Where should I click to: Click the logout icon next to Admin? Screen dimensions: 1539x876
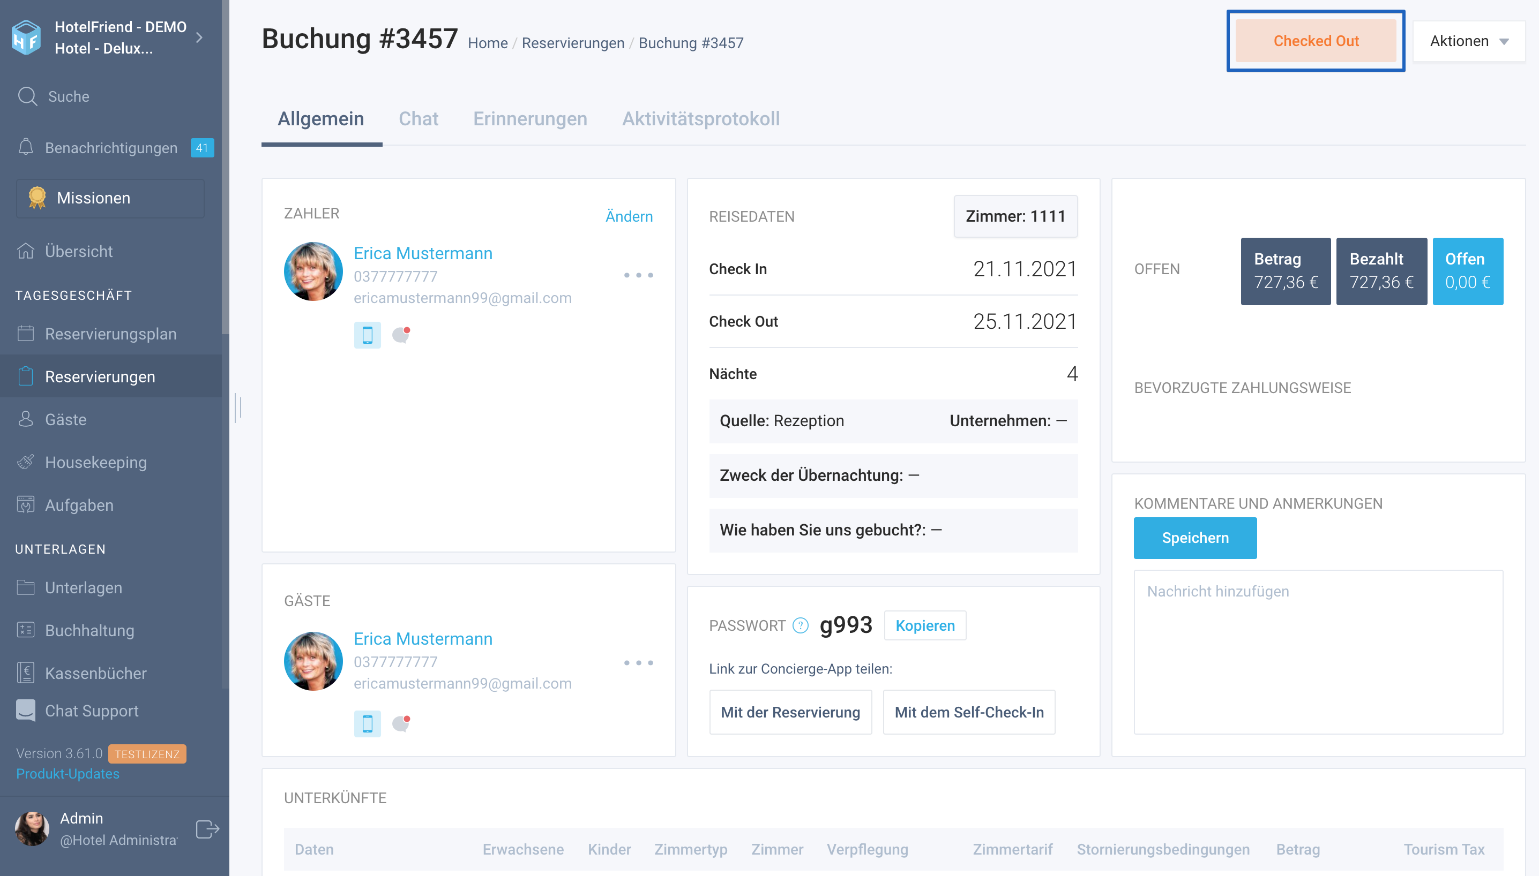(x=207, y=828)
